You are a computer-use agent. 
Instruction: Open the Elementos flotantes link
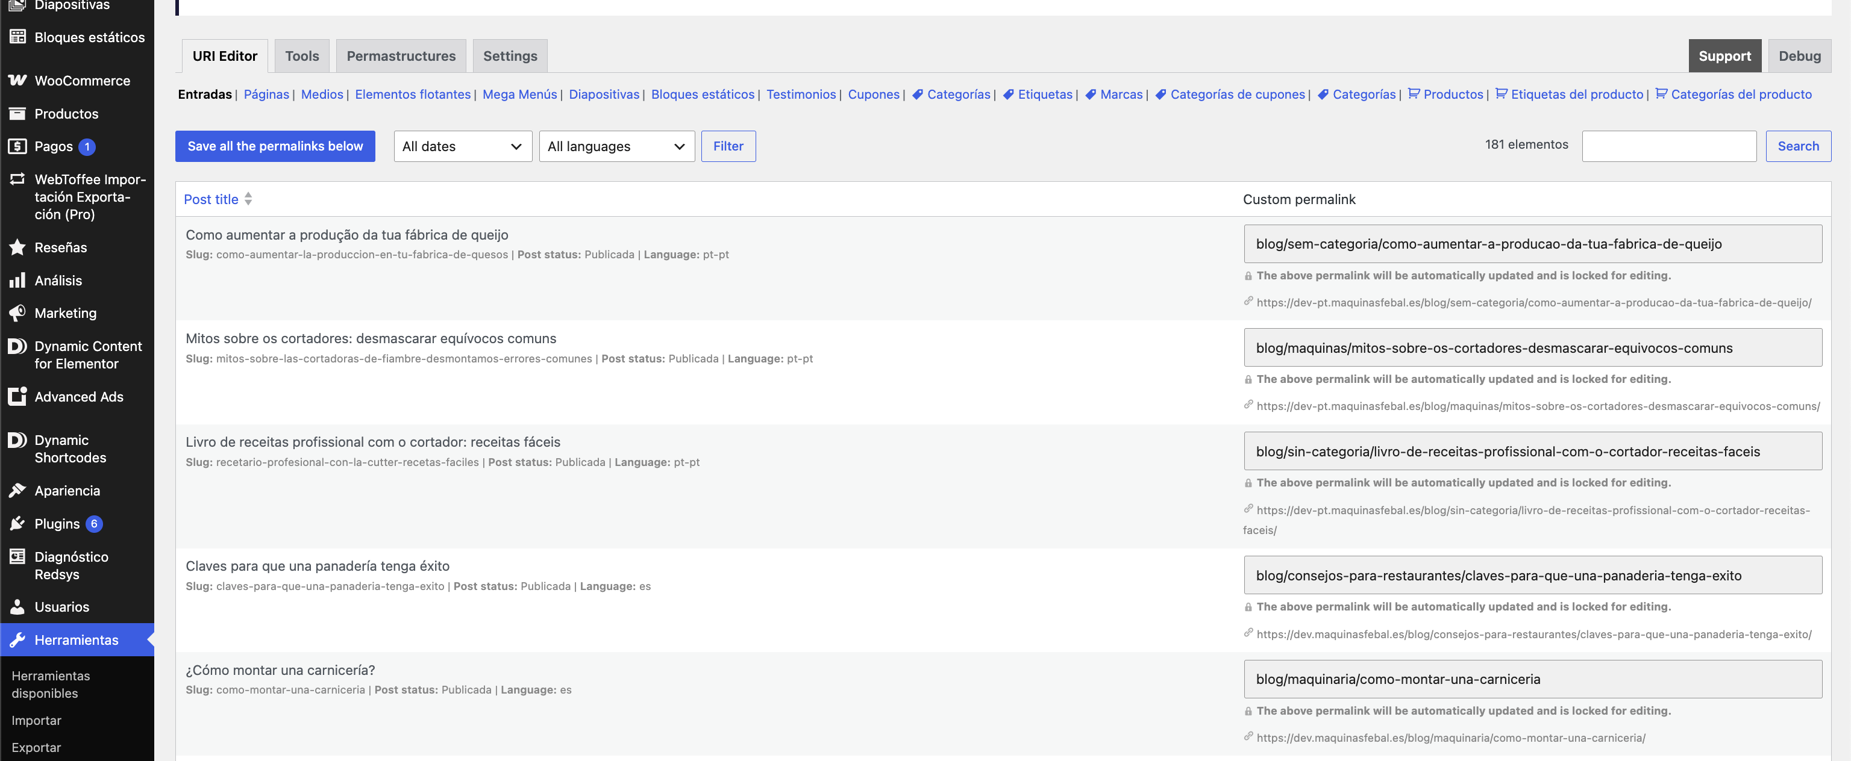[x=413, y=95]
